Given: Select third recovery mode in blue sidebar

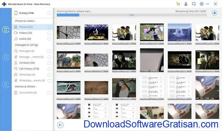Looking at the screenshot, I should click(6, 85).
